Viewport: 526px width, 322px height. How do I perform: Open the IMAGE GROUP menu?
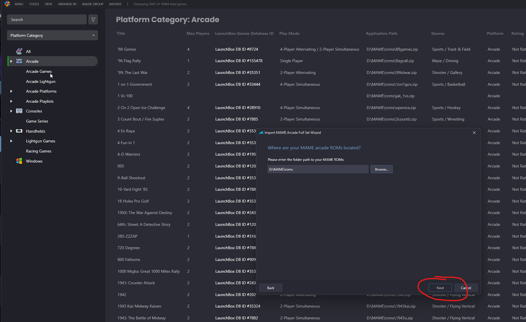tap(93, 4)
